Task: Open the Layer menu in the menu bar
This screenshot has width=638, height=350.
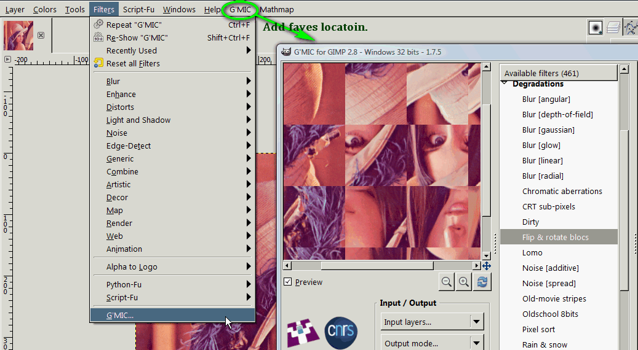Action: 15,9
